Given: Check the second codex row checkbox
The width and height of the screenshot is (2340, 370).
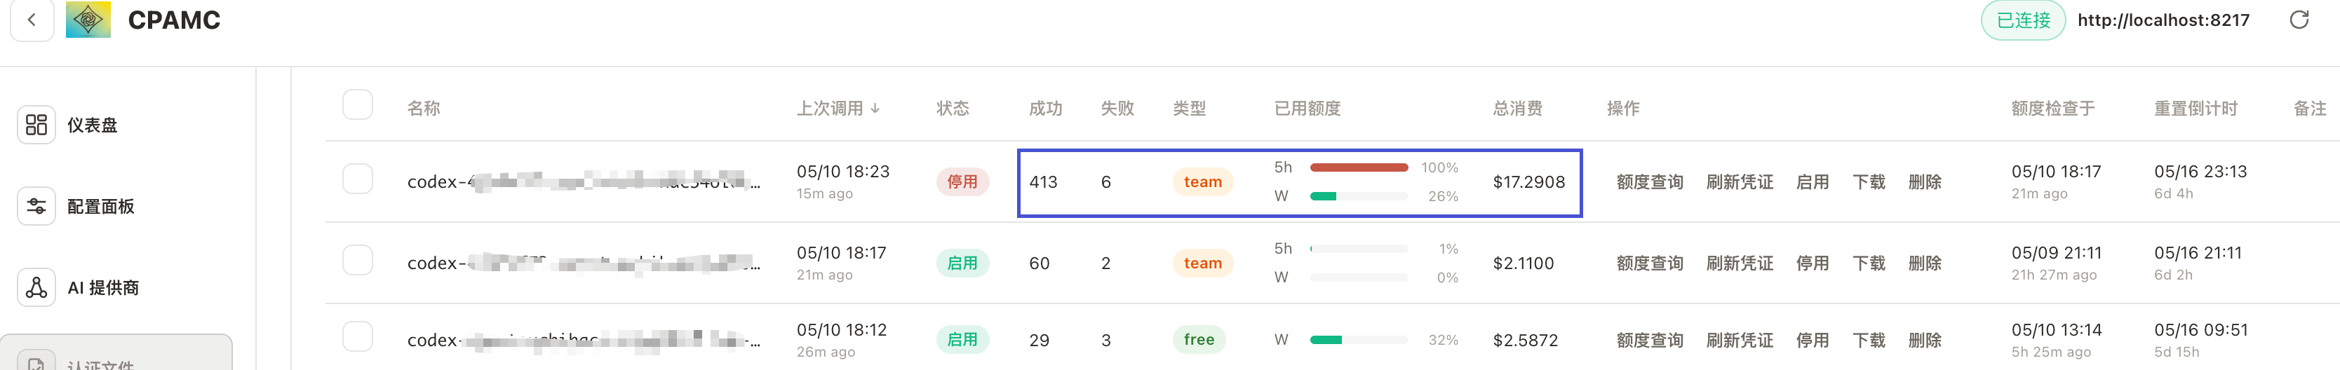Looking at the screenshot, I should tap(358, 260).
